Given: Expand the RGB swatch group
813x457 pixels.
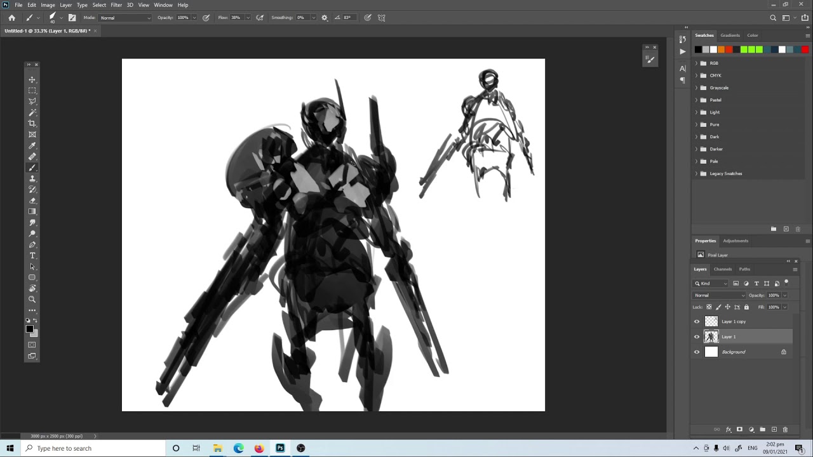Looking at the screenshot, I should click(x=696, y=63).
